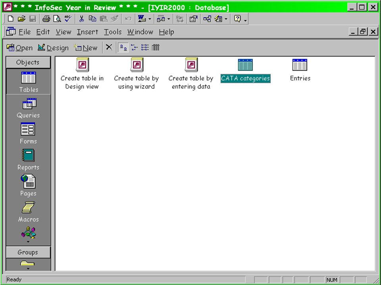Click the Code toolbar icon

click(179, 19)
